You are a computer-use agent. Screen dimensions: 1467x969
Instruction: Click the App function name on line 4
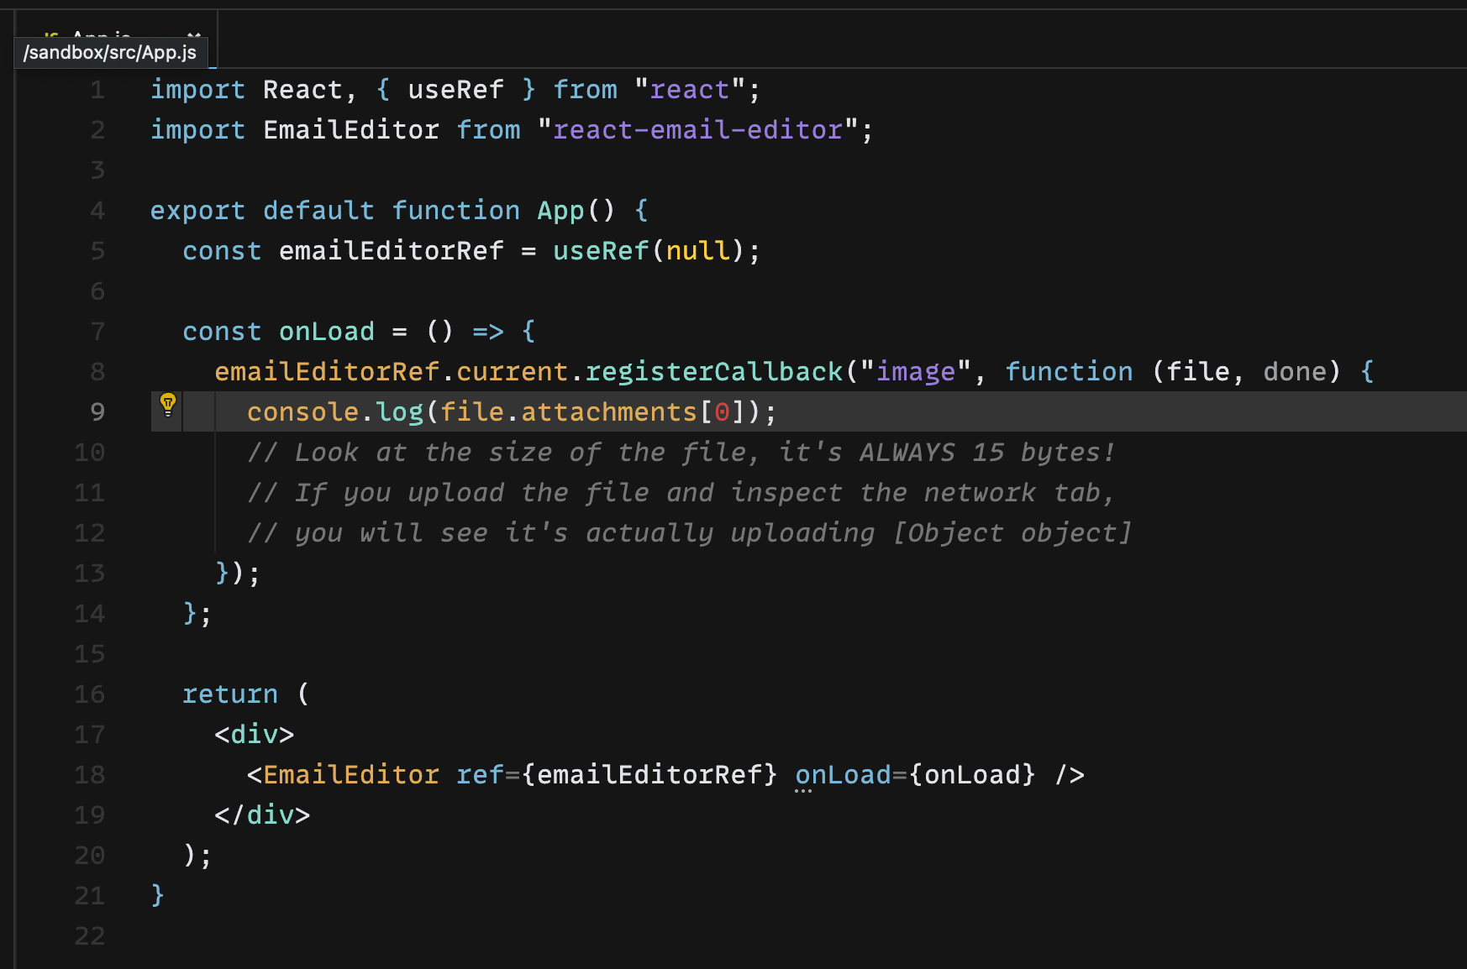pyautogui.click(x=560, y=211)
